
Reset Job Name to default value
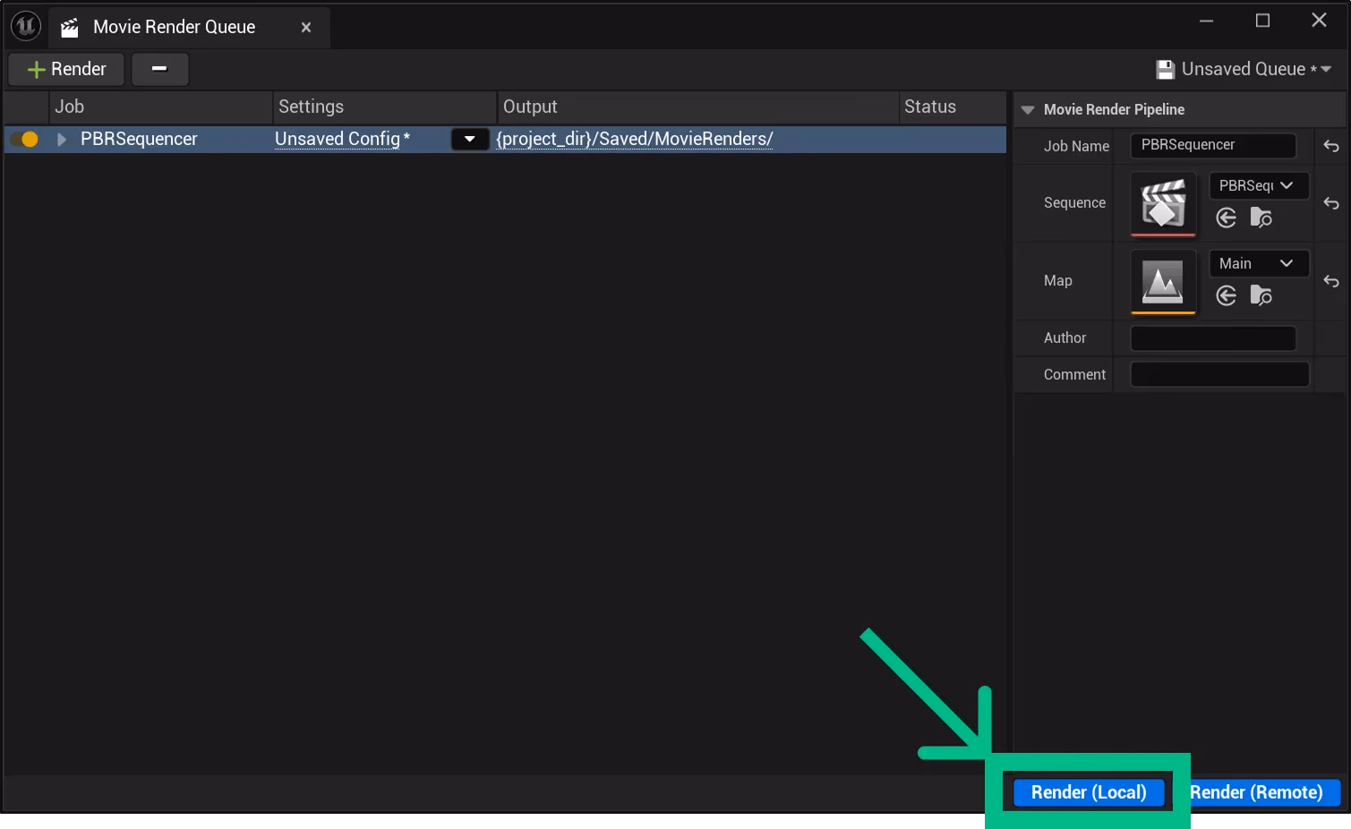[x=1330, y=146]
